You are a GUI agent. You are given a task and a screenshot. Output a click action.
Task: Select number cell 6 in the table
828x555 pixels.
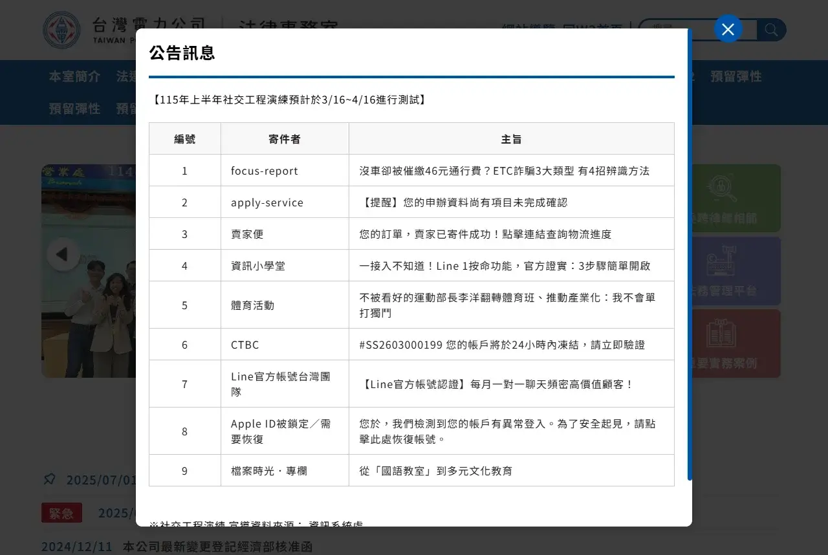point(185,345)
